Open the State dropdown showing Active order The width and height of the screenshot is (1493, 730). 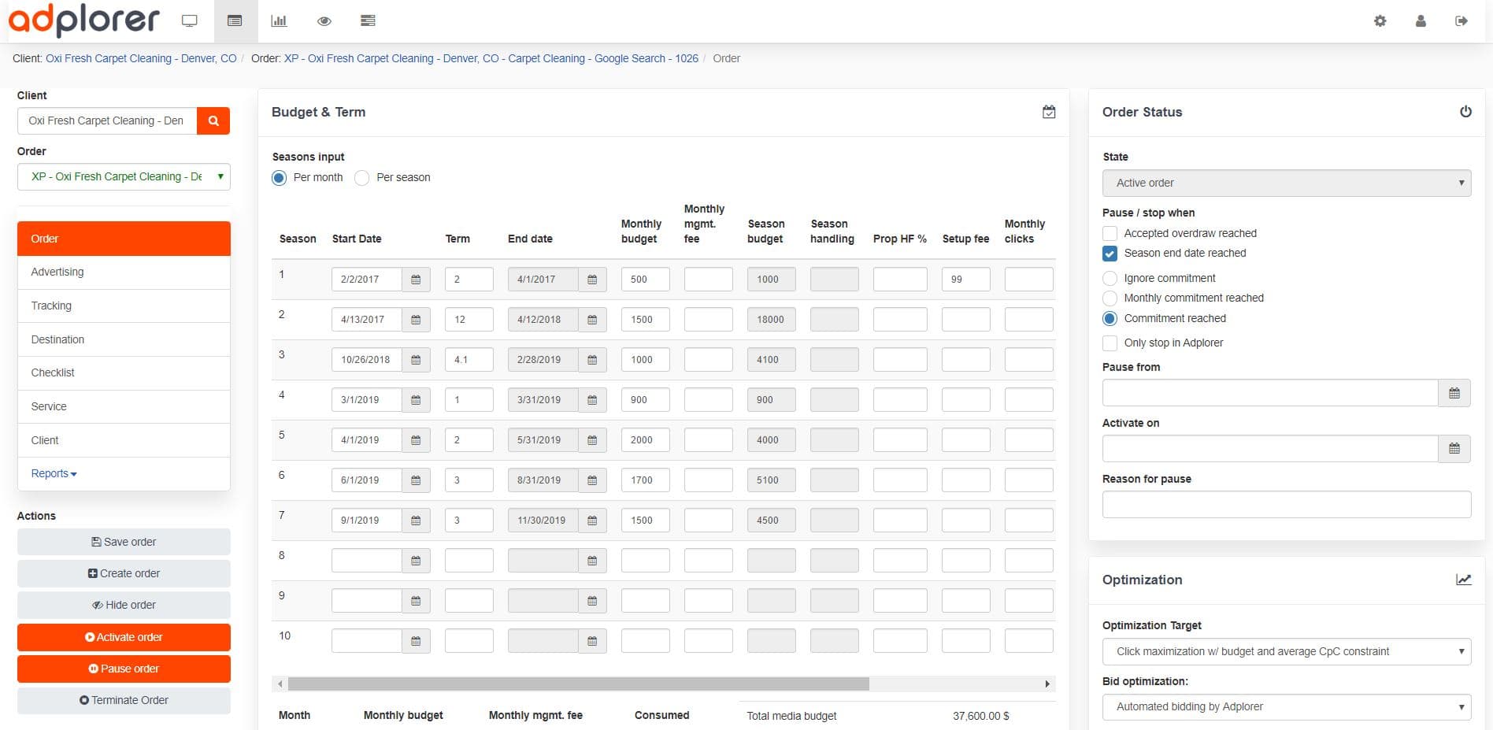pyautogui.click(x=1286, y=183)
